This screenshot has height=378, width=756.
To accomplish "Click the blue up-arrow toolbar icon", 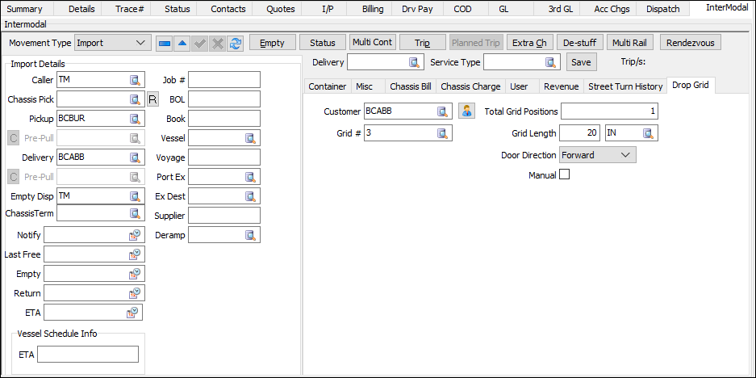I will [x=182, y=43].
